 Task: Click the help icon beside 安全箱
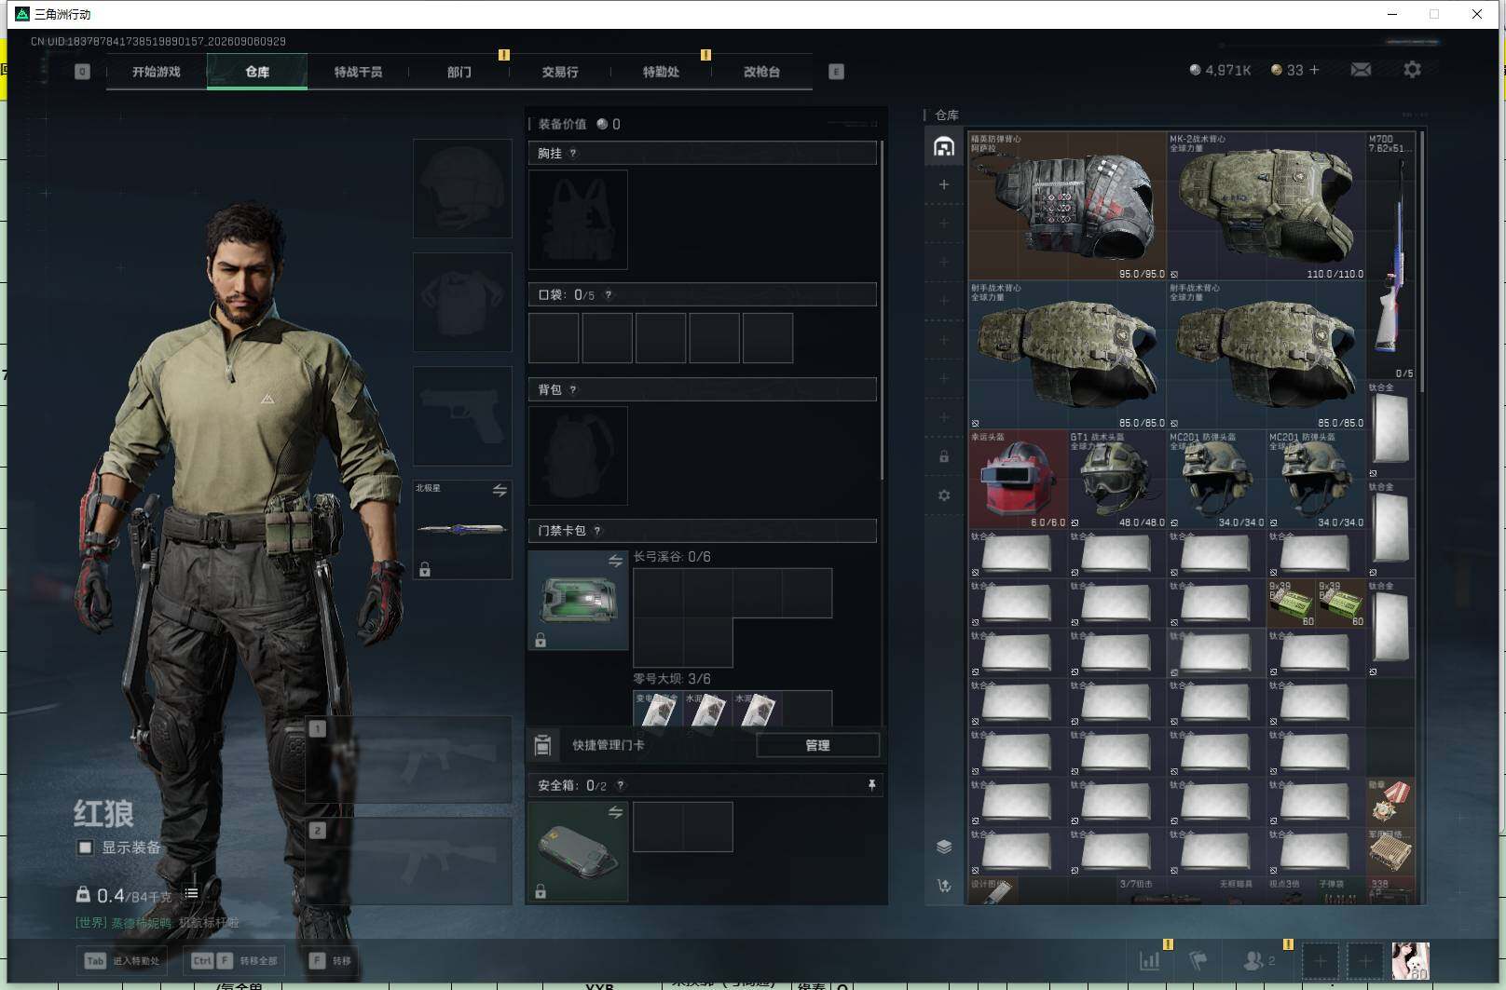[621, 786]
